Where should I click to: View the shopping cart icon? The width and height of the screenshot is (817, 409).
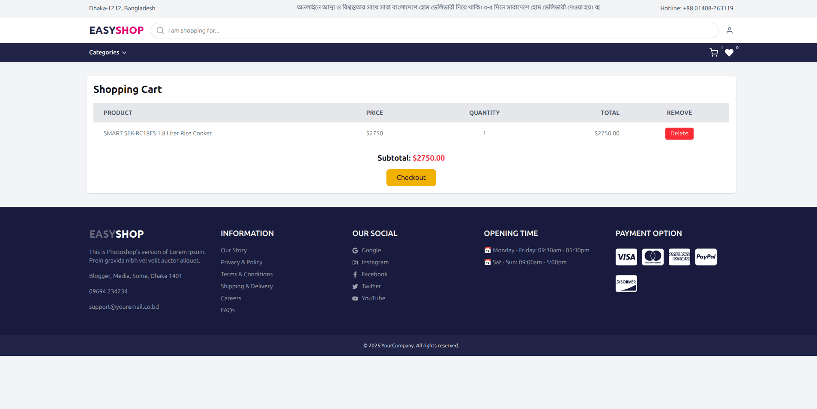click(713, 52)
